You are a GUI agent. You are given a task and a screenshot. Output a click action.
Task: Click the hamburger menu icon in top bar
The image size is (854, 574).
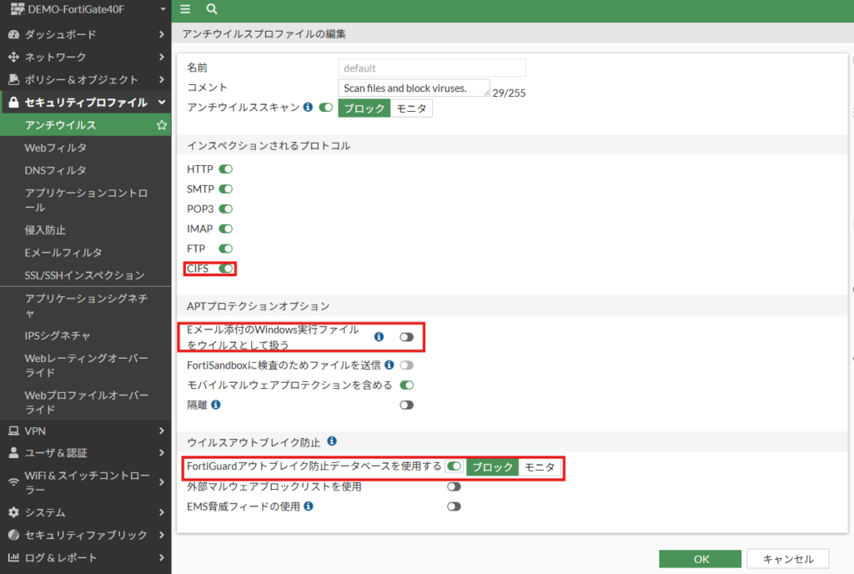(x=185, y=8)
